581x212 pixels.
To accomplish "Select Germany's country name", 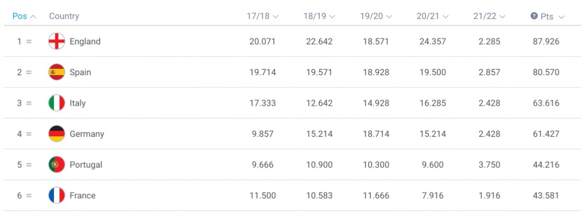I will (x=87, y=134).
